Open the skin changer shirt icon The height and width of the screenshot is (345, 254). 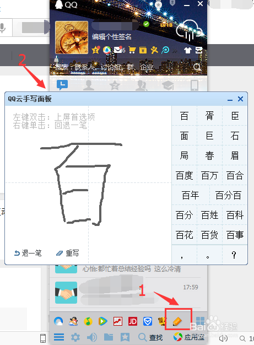tap(187, 50)
